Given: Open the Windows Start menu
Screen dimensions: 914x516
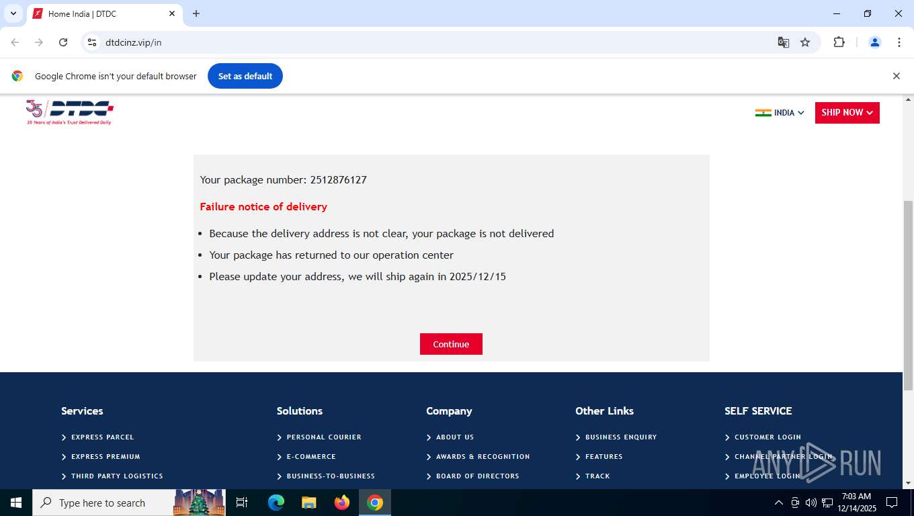Looking at the screenshot, I should pos(16,503).
